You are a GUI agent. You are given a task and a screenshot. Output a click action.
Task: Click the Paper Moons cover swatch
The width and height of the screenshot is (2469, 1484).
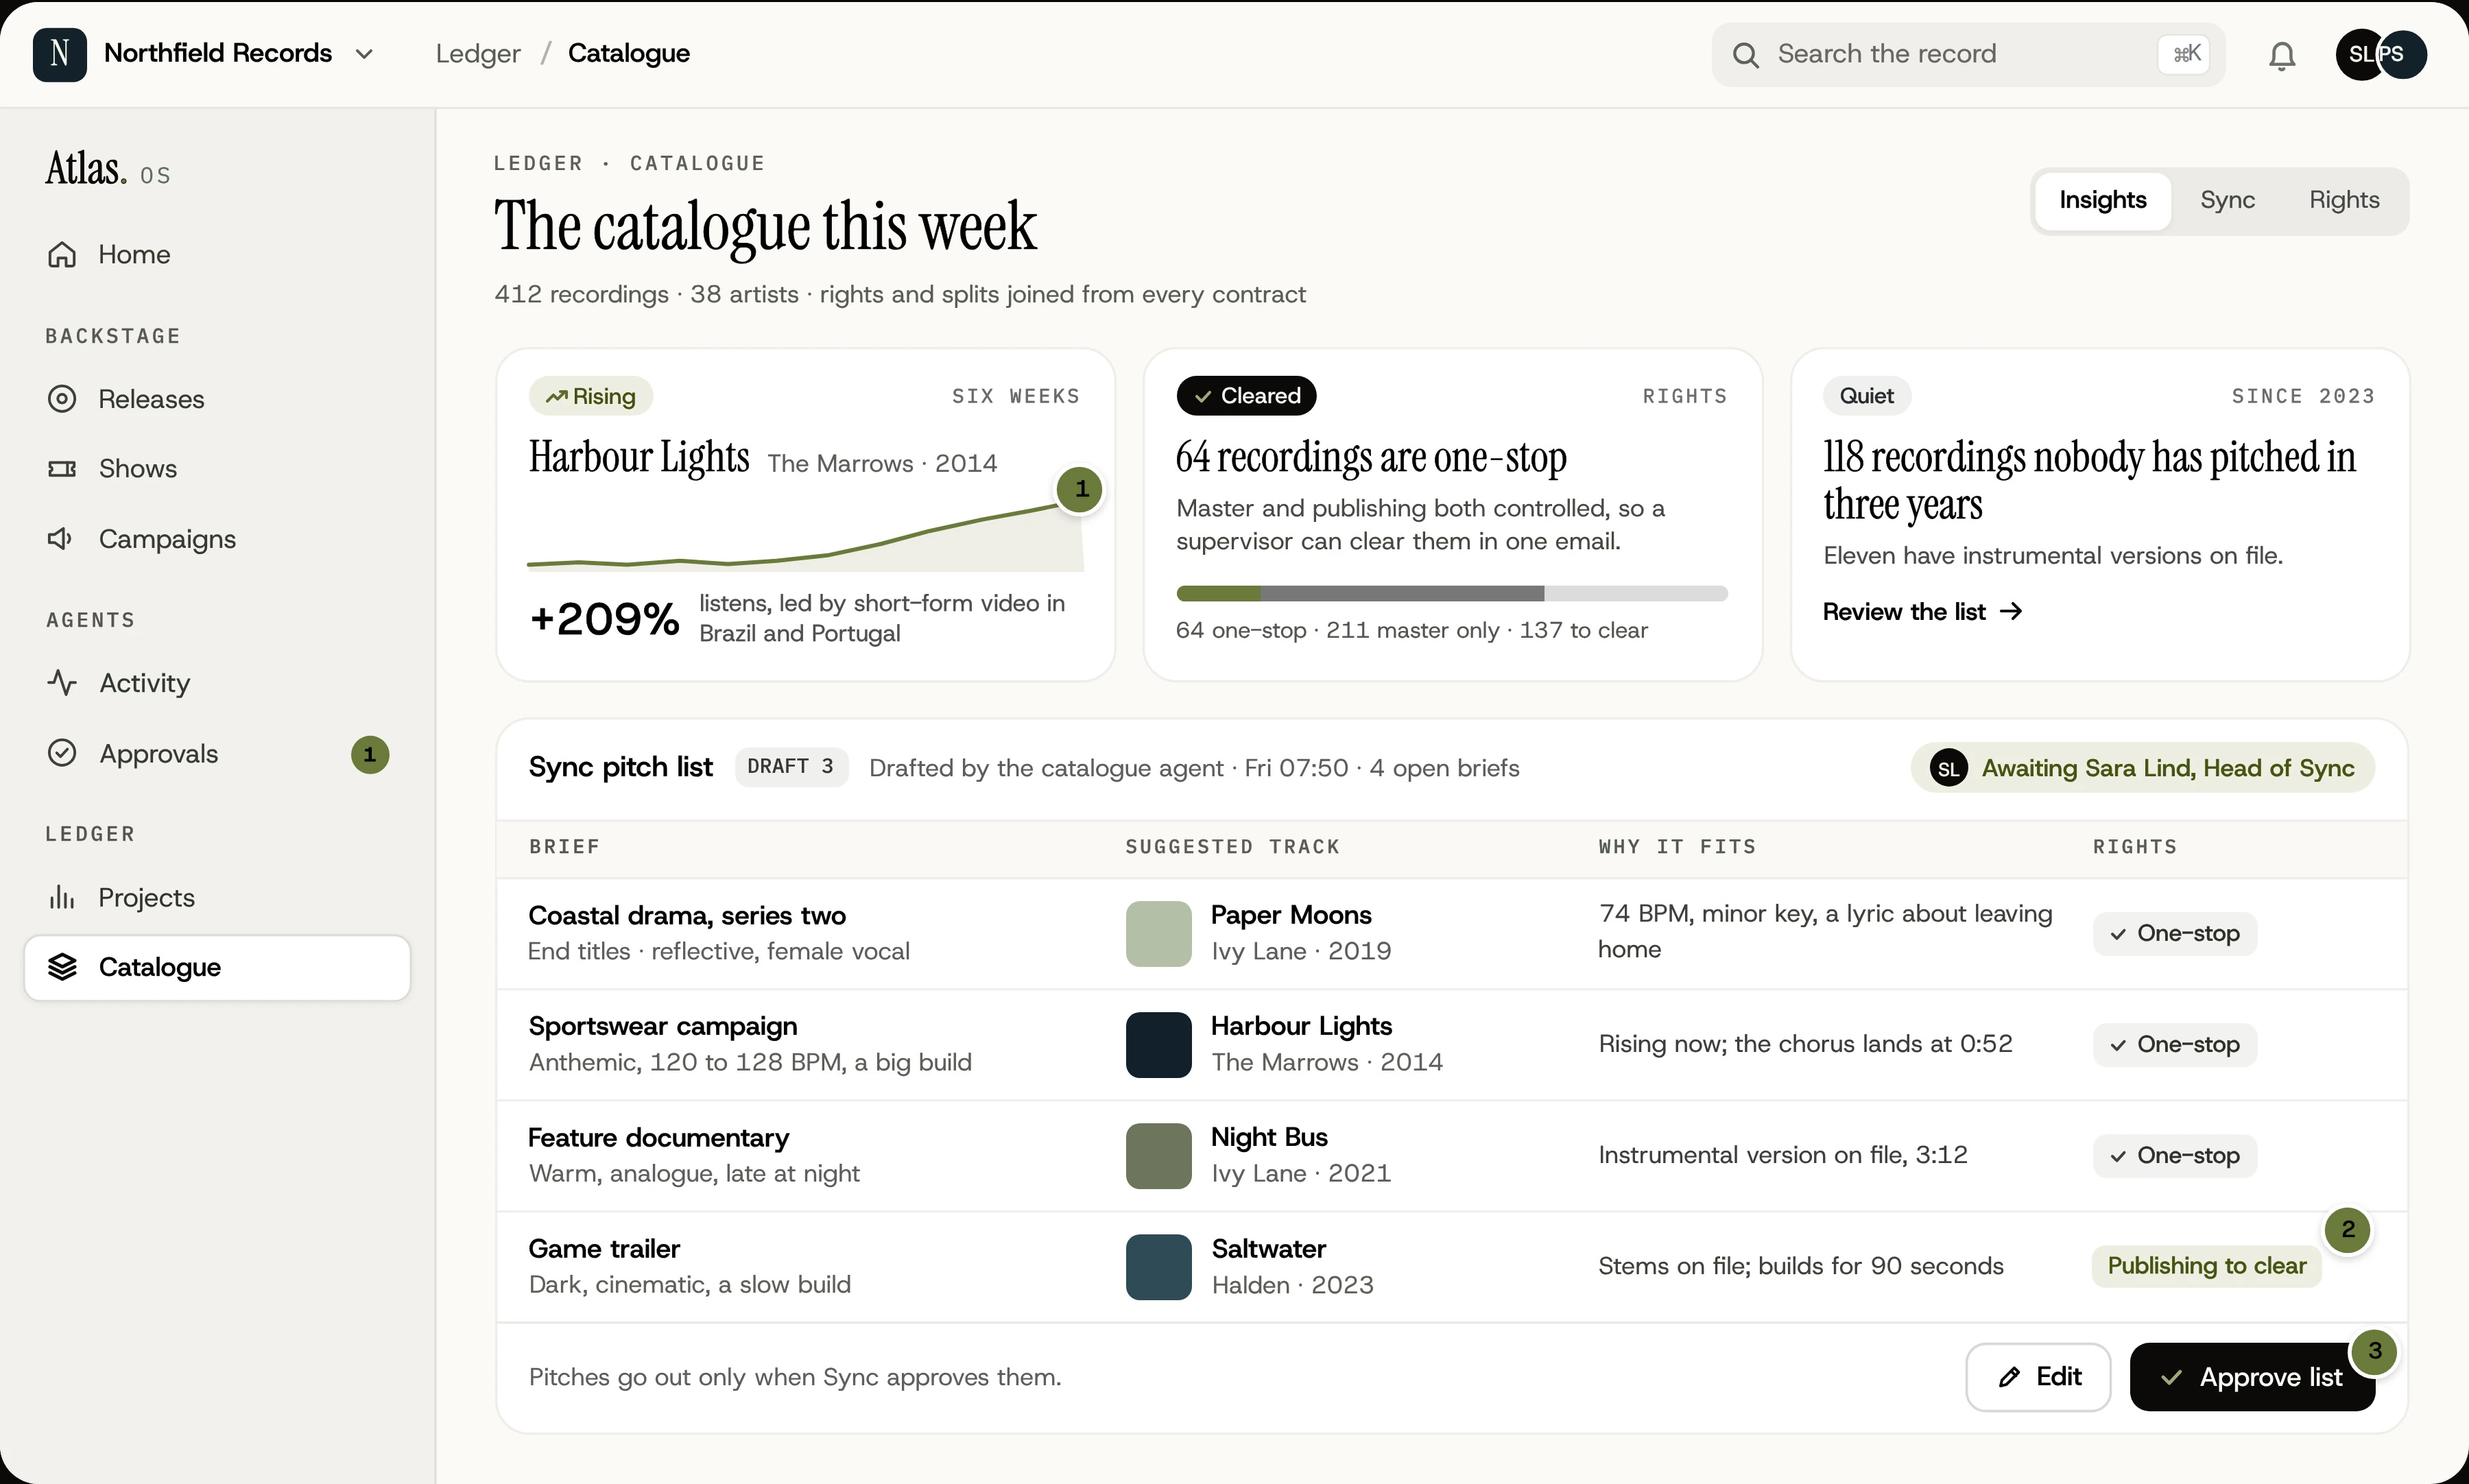[x=1158, y=934]
